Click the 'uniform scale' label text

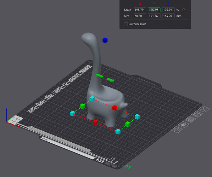pos(137,24)
